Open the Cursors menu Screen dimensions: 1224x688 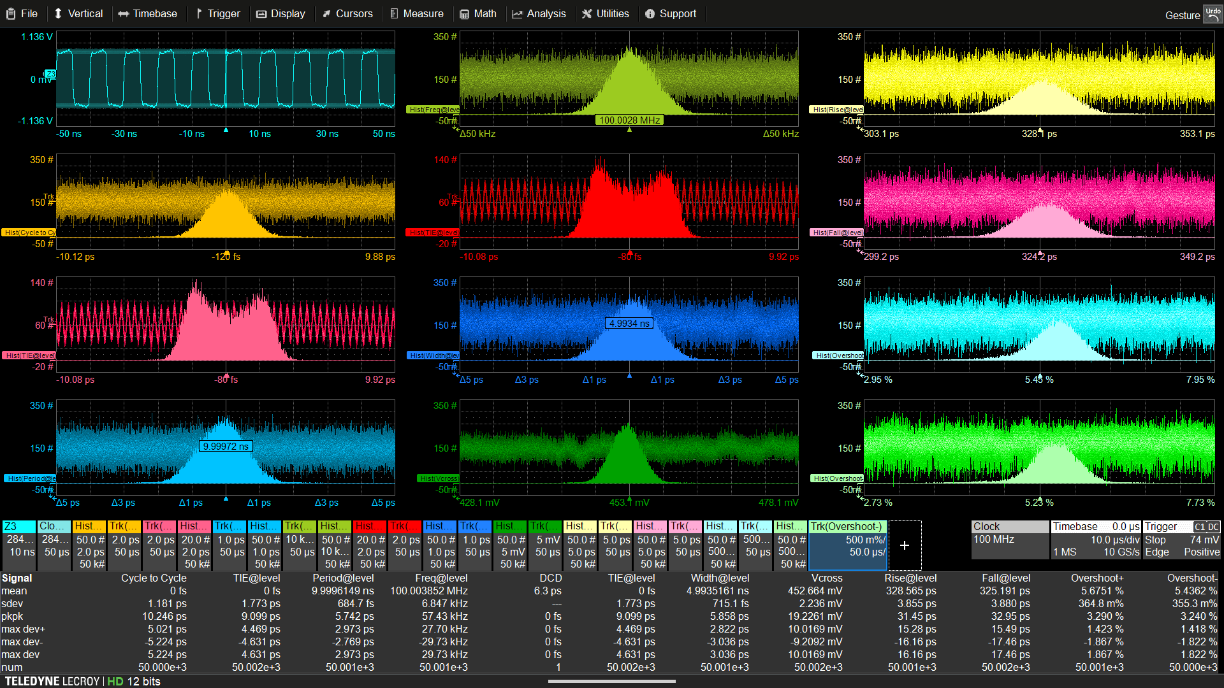pos(347,13)
